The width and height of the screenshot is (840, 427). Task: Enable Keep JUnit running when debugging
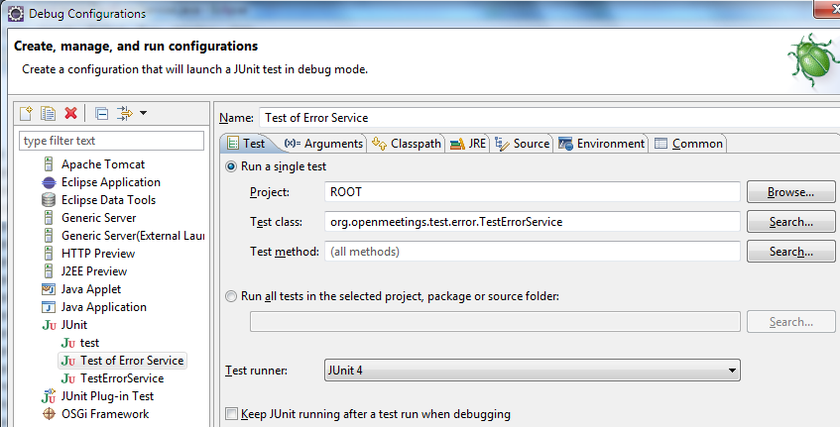tap(232, 414)
